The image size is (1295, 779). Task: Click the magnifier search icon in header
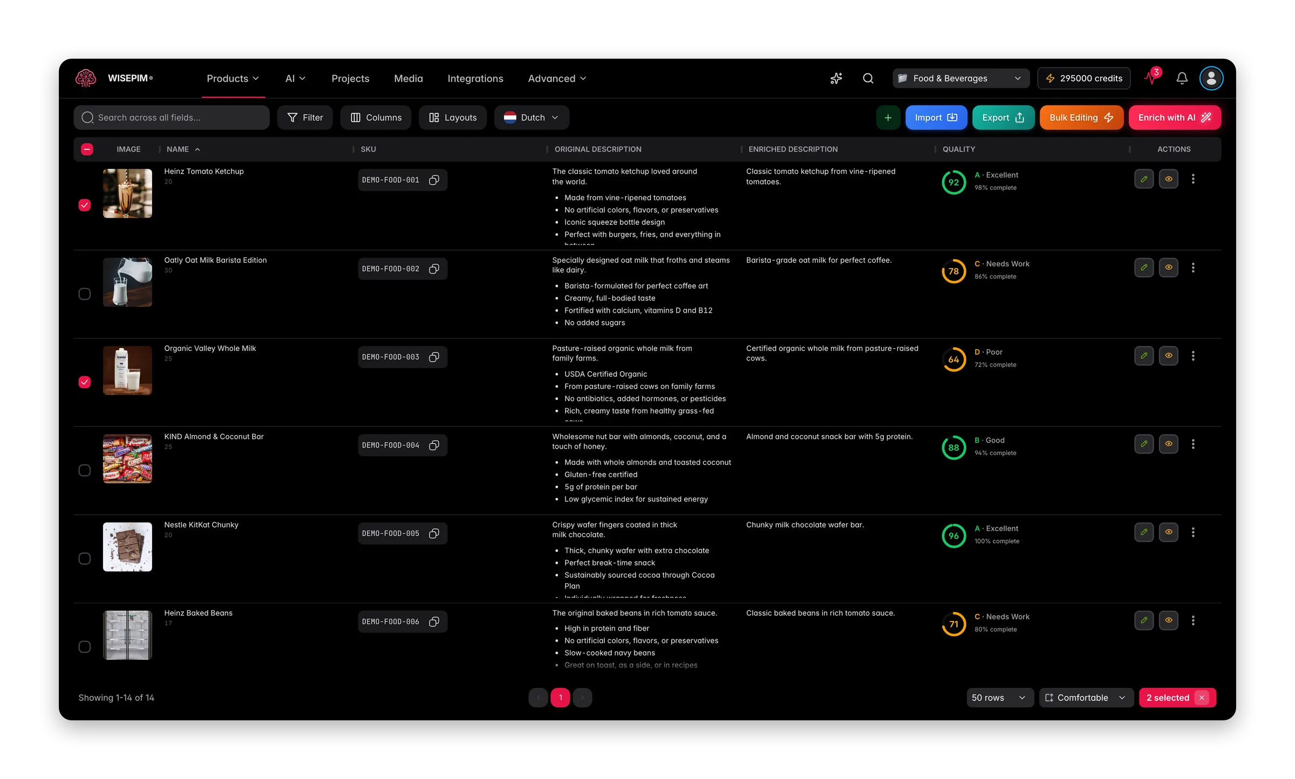pos(868,78)
